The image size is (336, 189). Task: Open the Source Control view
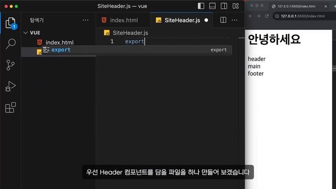click(x=10, y=65)
